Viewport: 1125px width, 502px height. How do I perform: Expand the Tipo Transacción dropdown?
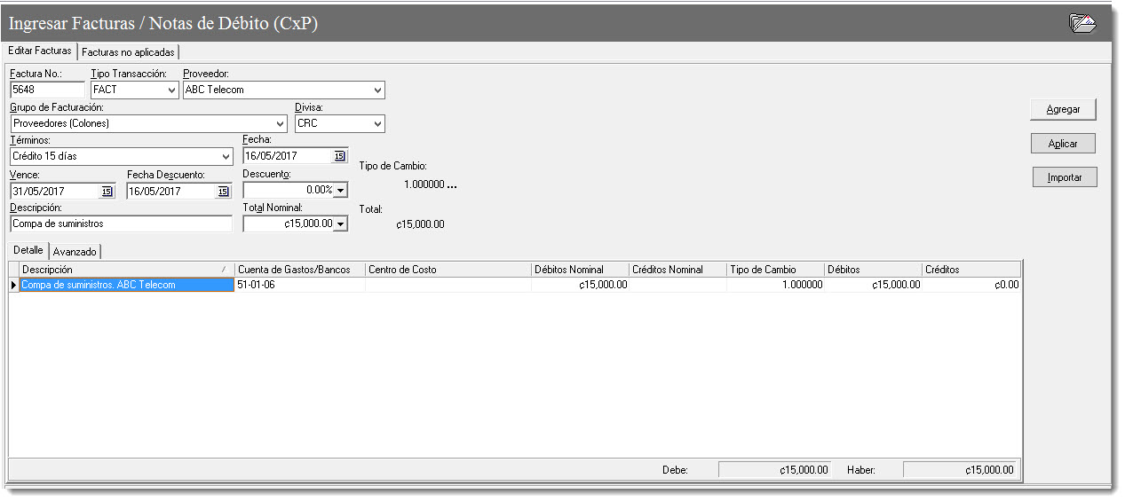(171, 90)
